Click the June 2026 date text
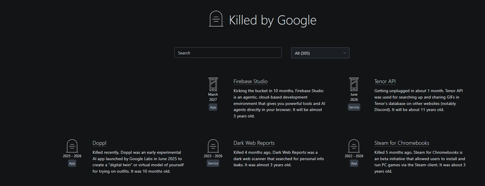485x186 pixels. tap(354, 97)
